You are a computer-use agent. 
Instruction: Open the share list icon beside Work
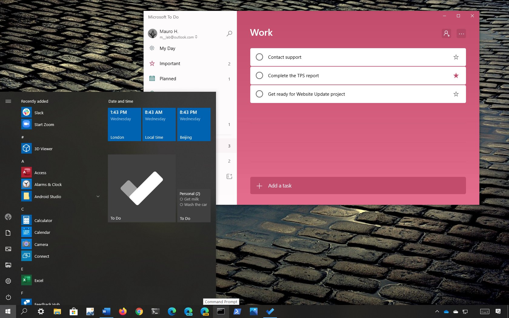coord(446,34)
